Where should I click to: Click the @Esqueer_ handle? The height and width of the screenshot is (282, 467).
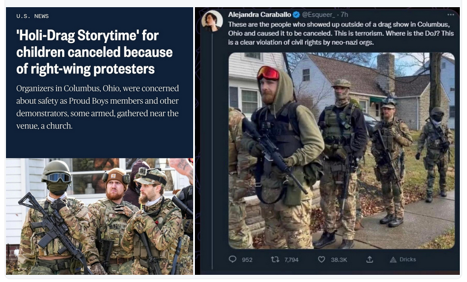pyautogui.click(x=318, y=14)
